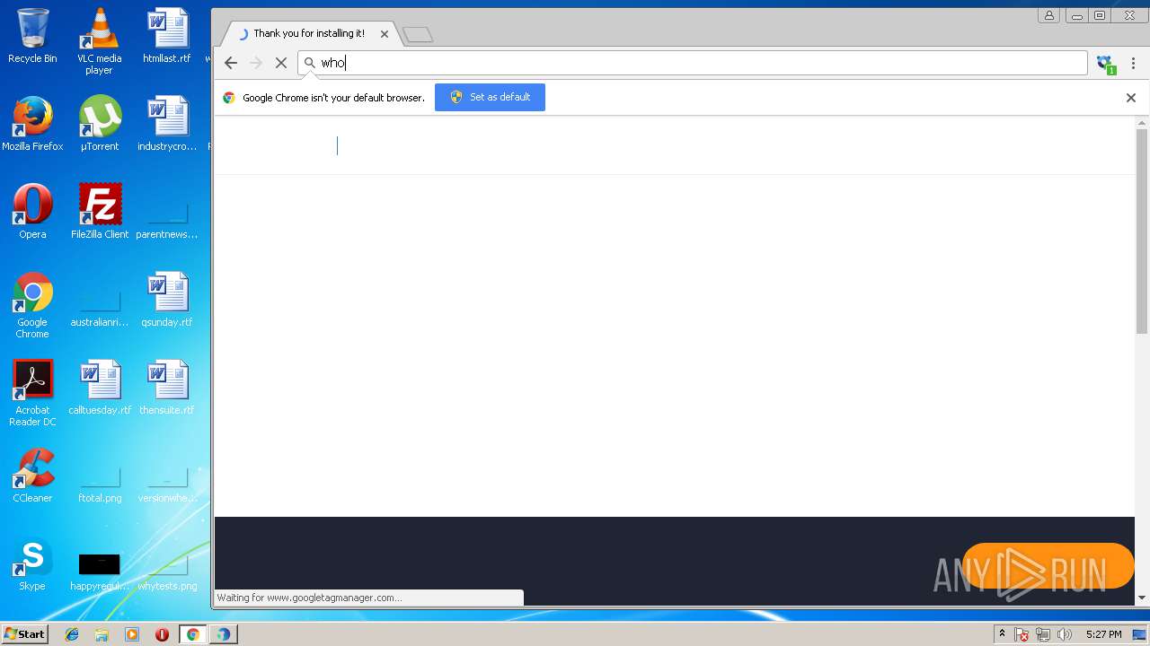Stop page loading with the X button
Image resolution: width=1150 pixels, height=646 pixels.
point(280,63)
